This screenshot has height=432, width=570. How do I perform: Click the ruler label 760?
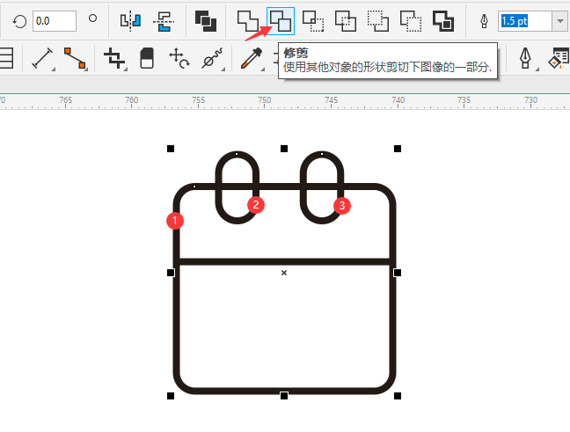131,100
